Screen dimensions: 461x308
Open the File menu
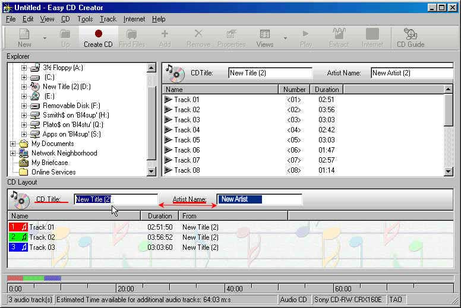point(11,19)
